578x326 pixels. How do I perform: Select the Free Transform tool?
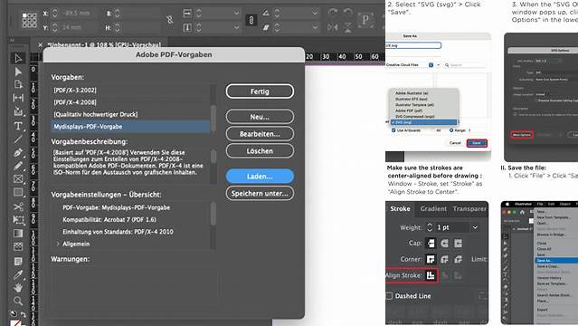tap(18, 220)
